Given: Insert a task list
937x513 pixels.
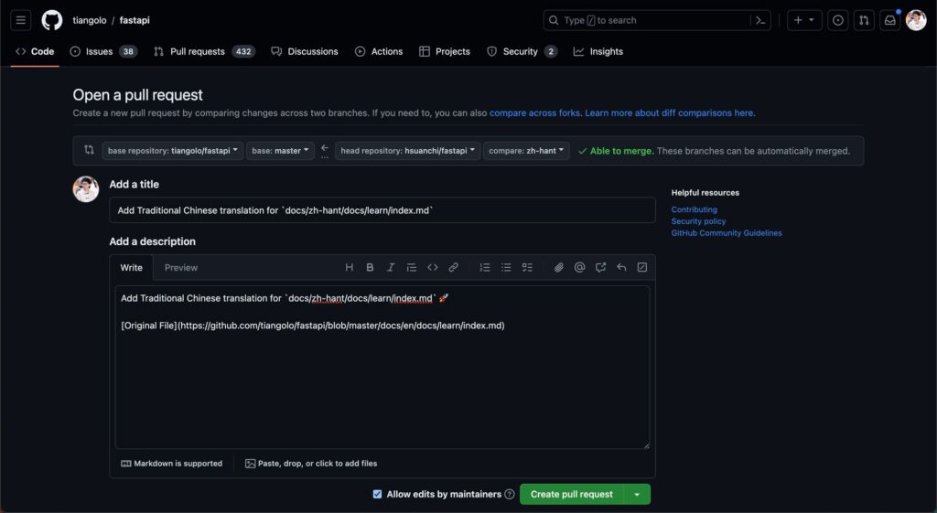Looking at the screenshot, I should pos(527,268).
